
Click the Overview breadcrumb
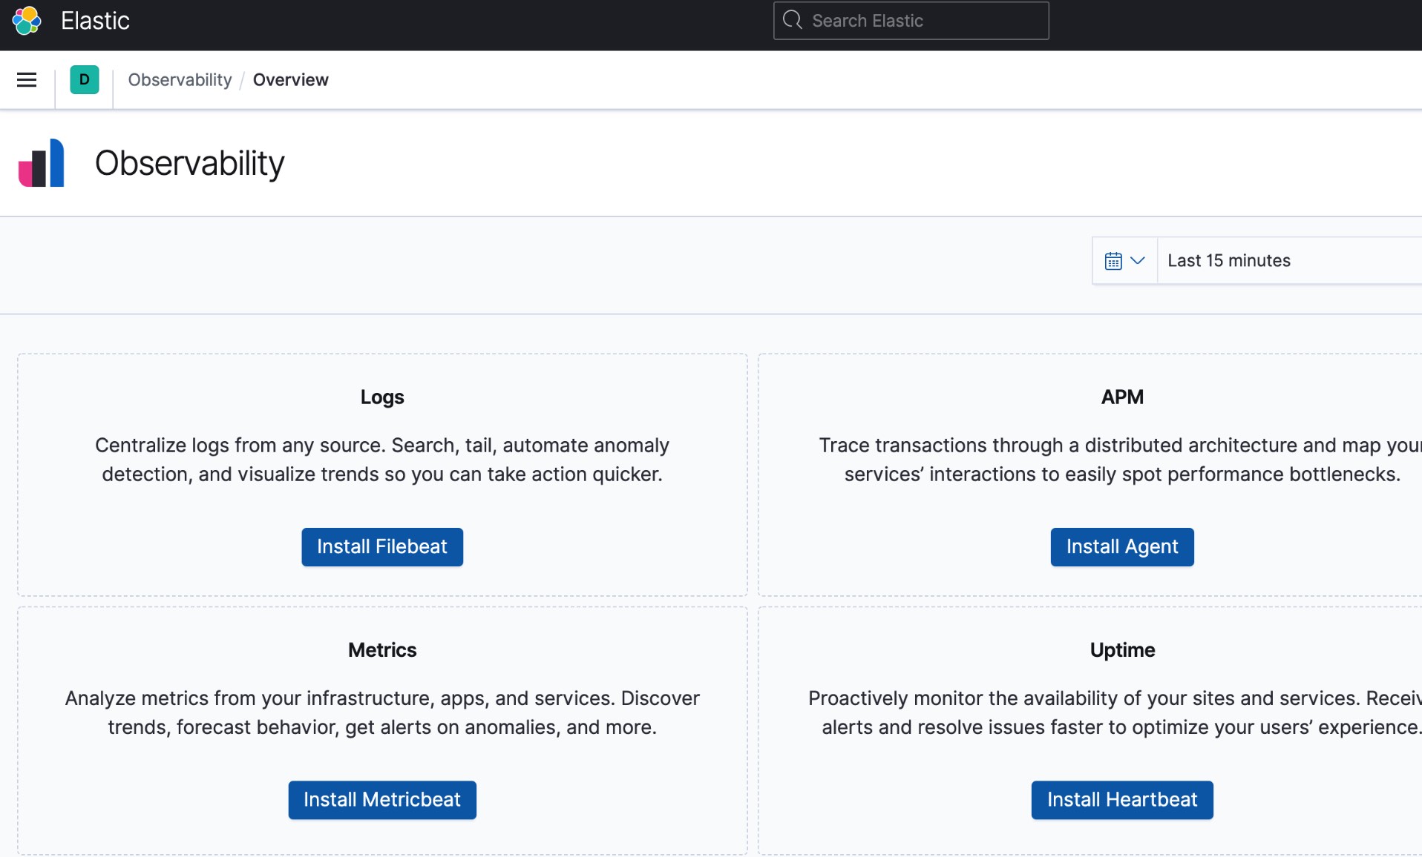(x=290, y=80)
